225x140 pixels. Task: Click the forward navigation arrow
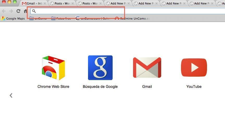click(11, 11)
